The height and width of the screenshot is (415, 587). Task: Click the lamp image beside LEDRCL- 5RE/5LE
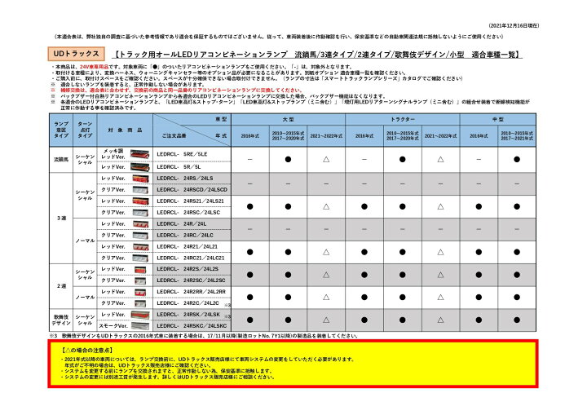click(139, 154)
